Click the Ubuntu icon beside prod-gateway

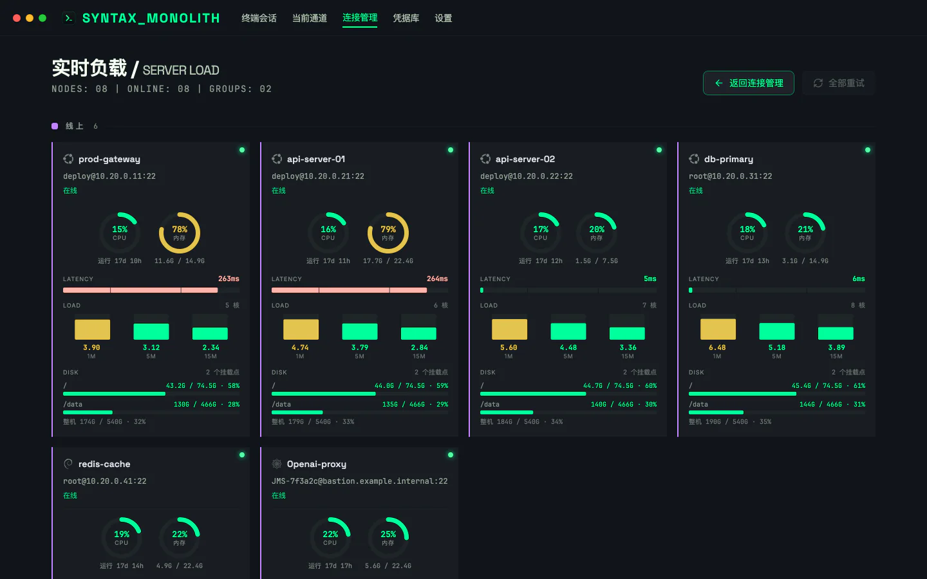click(x=68, y=159)
